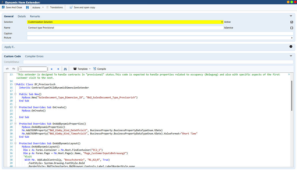Open the Picture field arrow

[292, 38]
